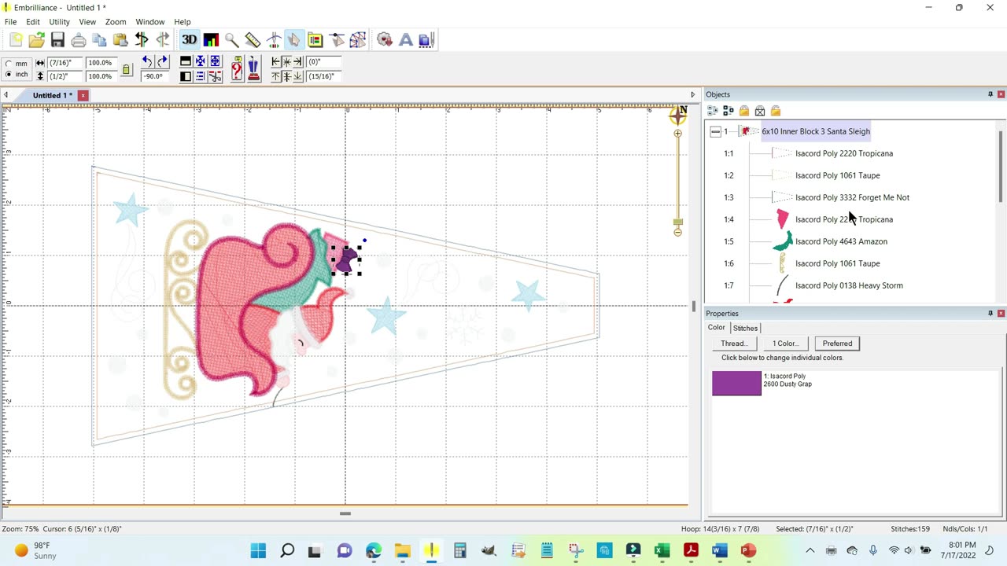Screen dimensions: 1007x566
Task: Open the View menu
Action: point(87,22)
